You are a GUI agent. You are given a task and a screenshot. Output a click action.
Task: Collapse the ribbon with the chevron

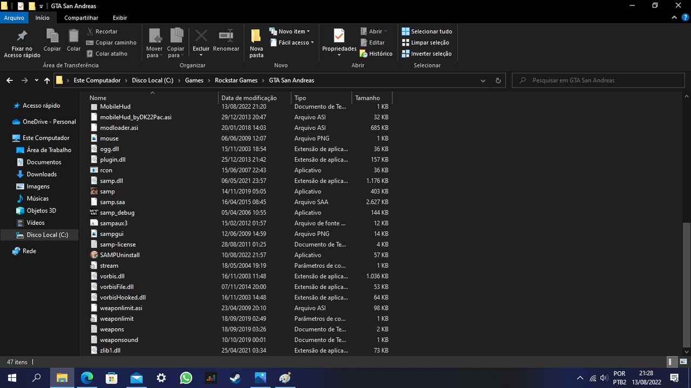click(x=673, y=18)
